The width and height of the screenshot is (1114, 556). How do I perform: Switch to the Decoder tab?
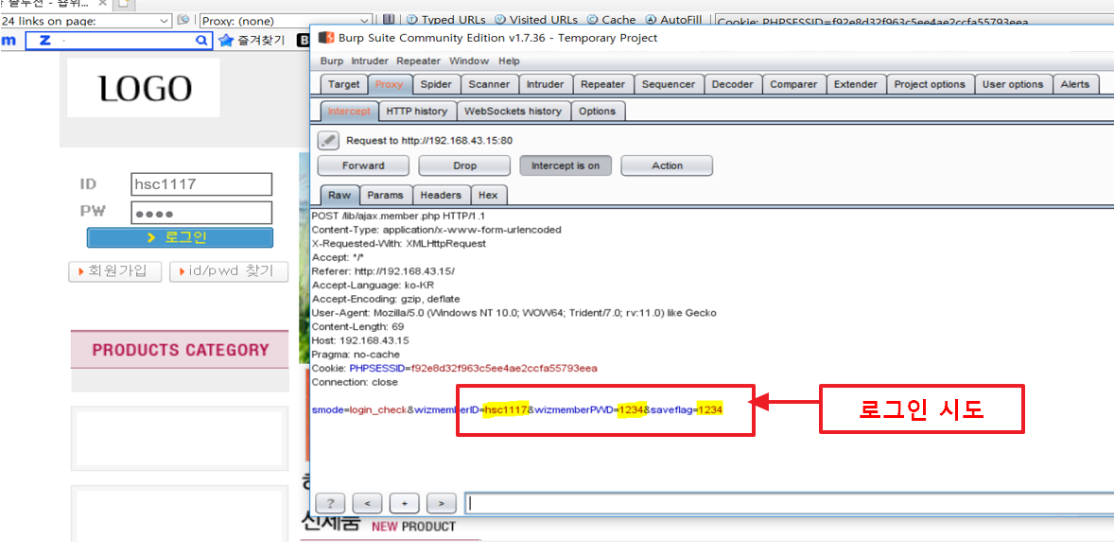[732, 84]
